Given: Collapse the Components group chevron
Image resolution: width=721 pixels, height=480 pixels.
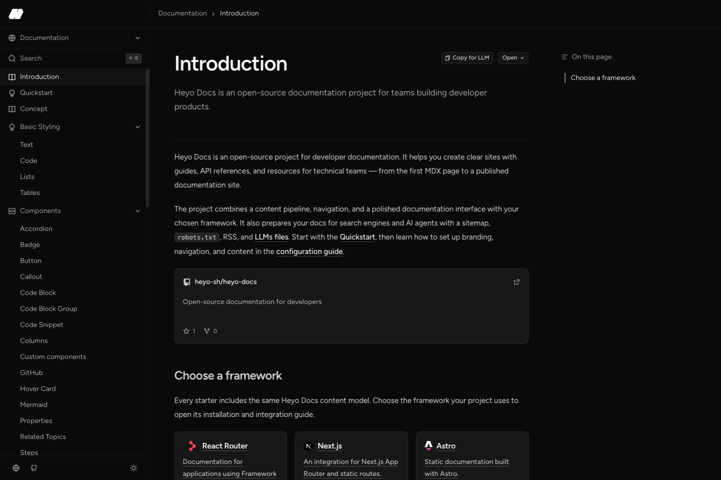Looking at the screenshot, I should pos(138,211).
